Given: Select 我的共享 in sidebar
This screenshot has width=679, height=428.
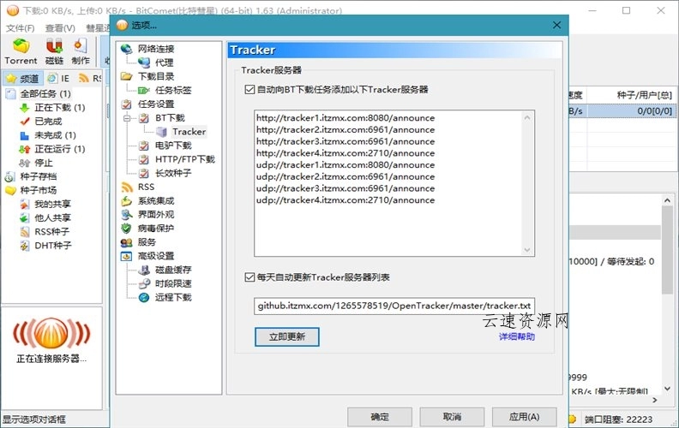Looking at the screenshot, I should click(52, 204).
